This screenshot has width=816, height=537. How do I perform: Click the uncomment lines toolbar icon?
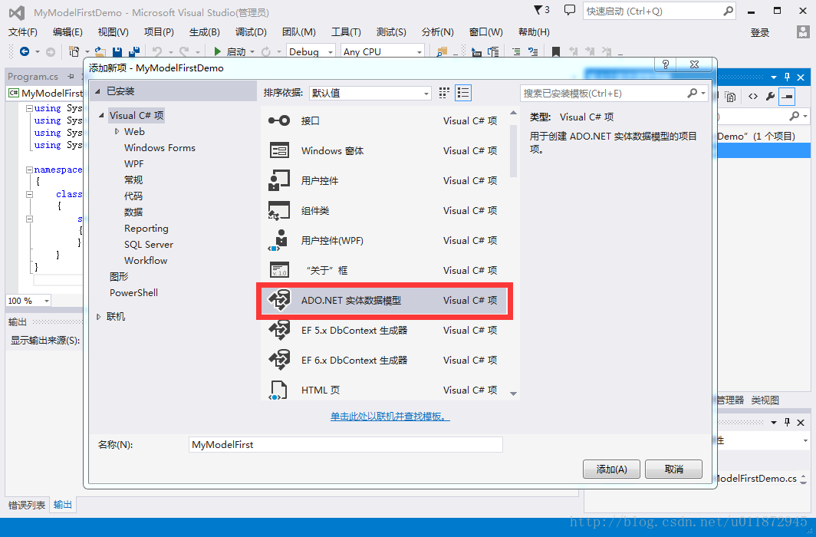point(533,51)
